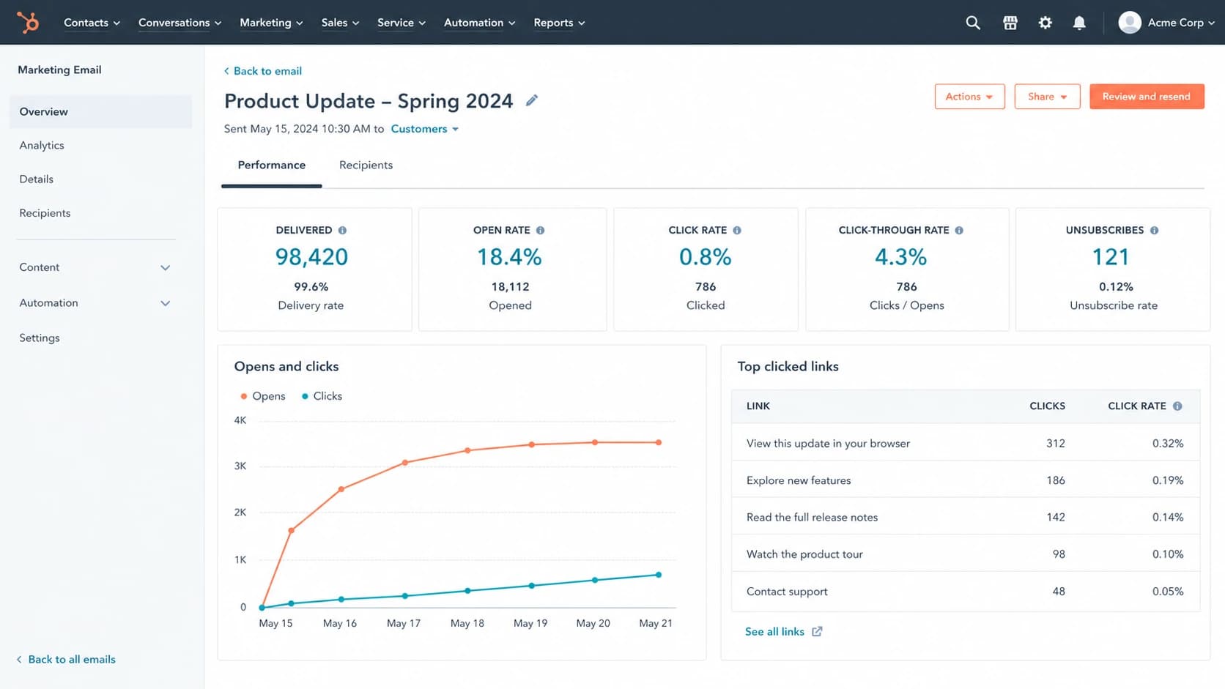Click the 0.8% click rate value

(705, 257)
